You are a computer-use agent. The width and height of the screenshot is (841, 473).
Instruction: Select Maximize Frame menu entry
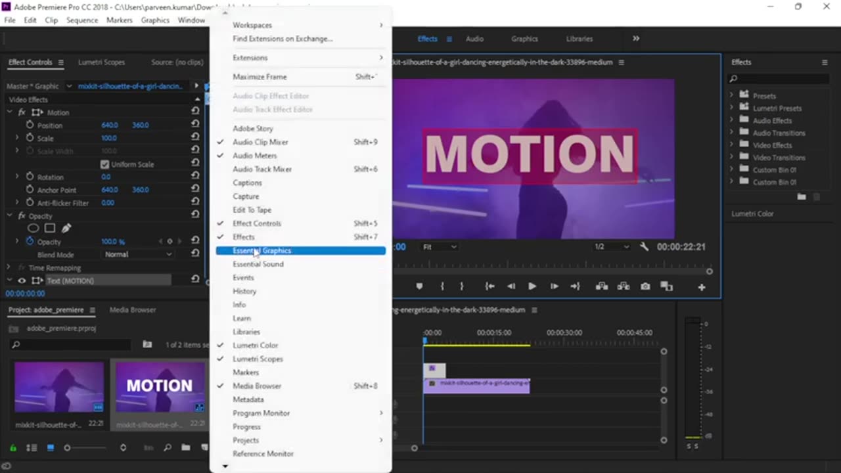[301, 77]
